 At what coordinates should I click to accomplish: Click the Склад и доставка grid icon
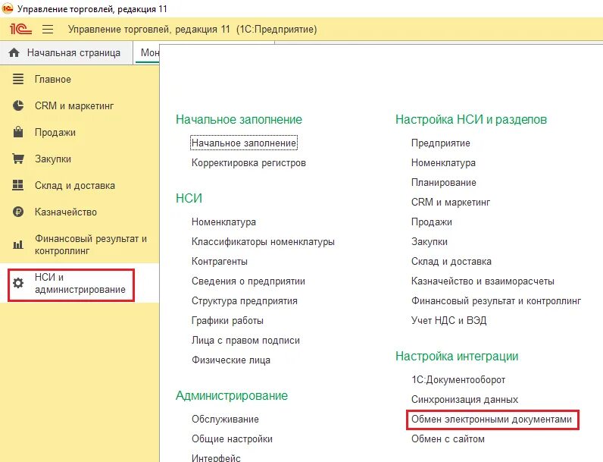(x=18, y=185)
